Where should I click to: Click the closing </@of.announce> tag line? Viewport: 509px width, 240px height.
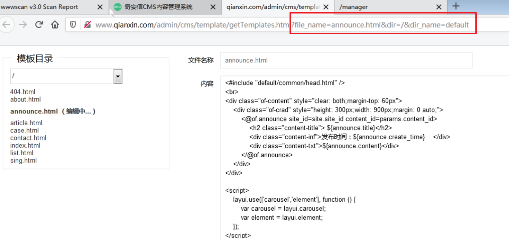(x=267, y=155)
